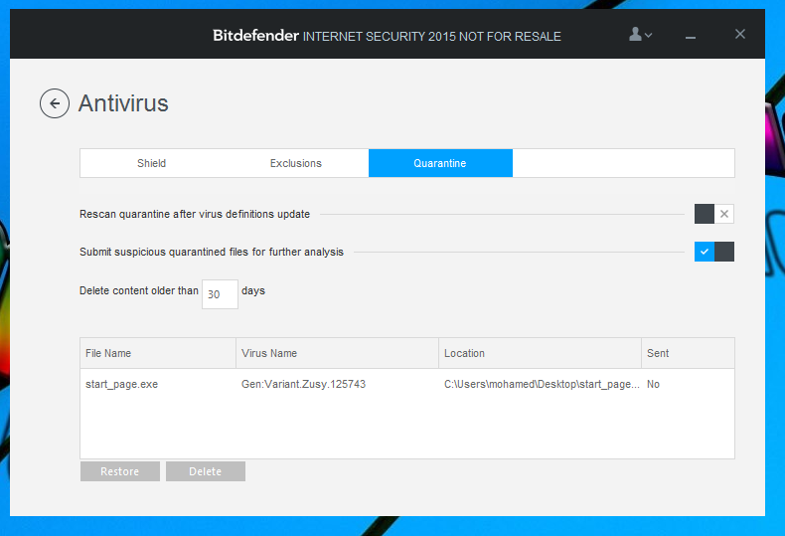Minimize the Bitdefender window
Viewport: 785px width, 536px height.
pyautogui.click(x=691, y=37)
